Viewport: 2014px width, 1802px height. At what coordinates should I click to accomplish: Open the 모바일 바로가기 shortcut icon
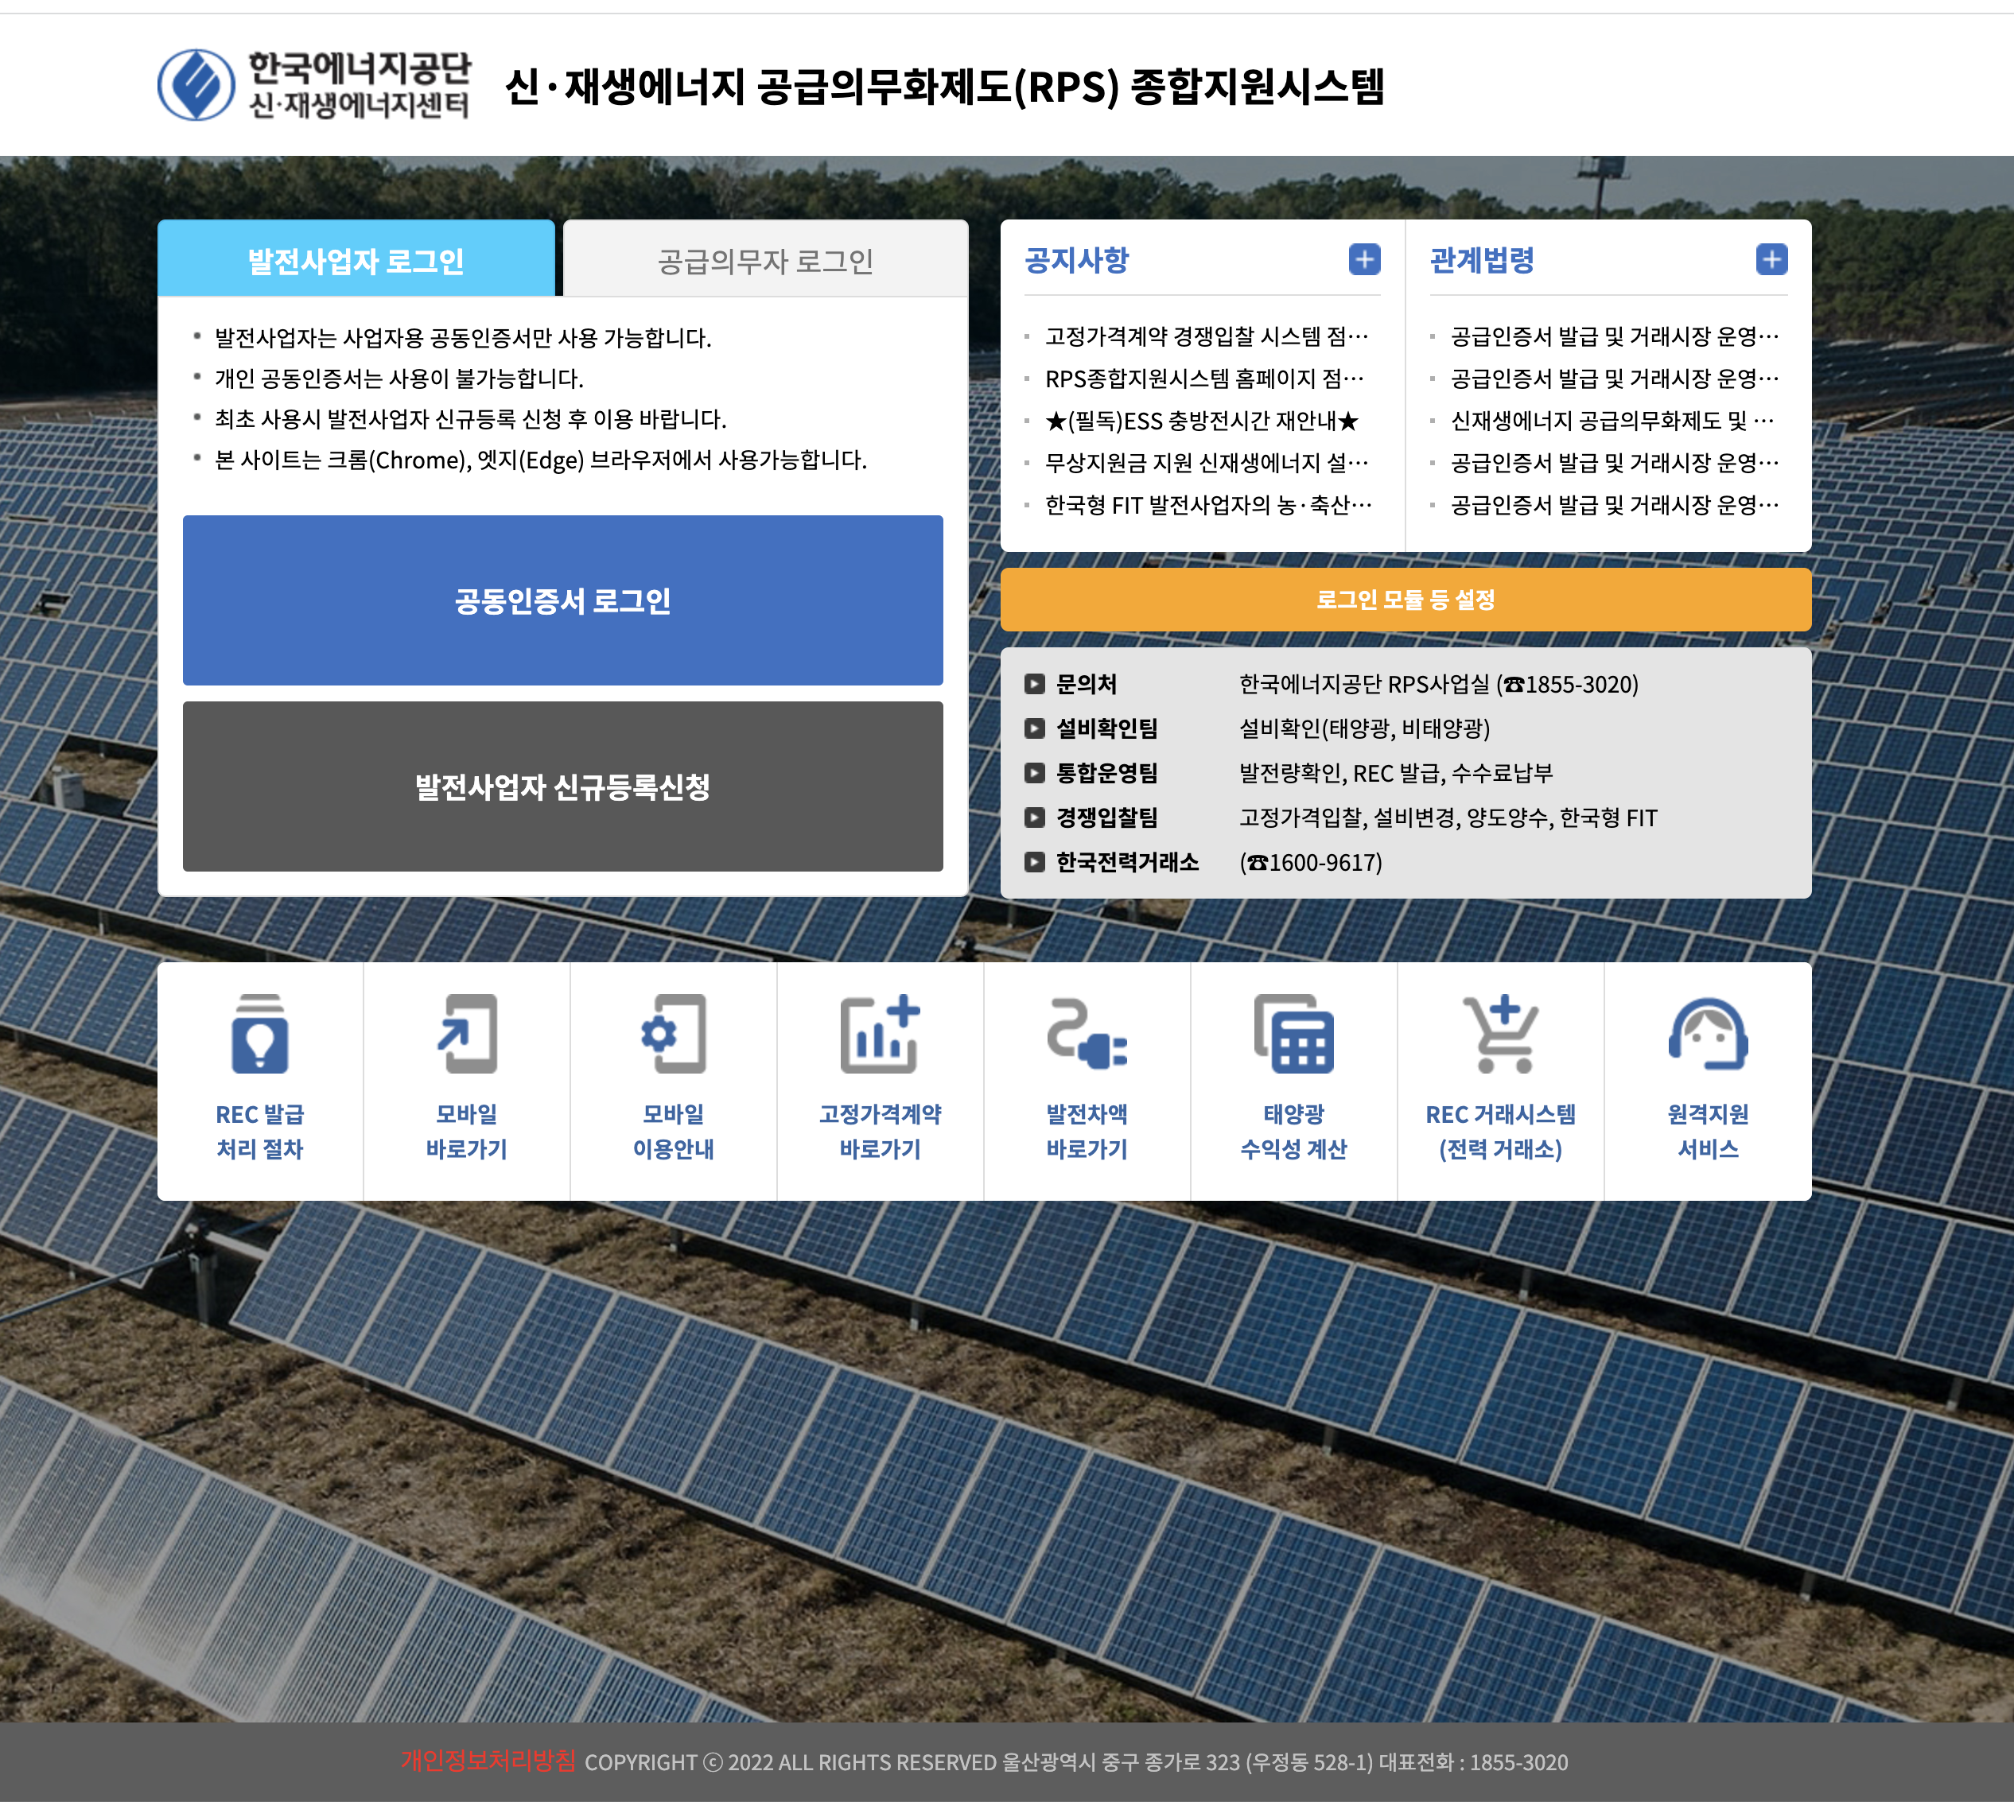tap(466, 1035)
